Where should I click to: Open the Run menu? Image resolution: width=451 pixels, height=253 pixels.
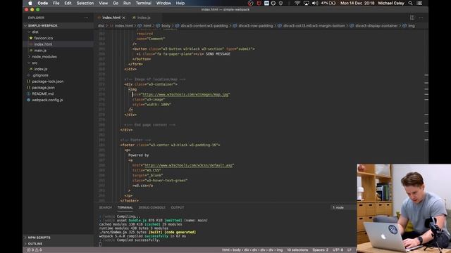127,3
